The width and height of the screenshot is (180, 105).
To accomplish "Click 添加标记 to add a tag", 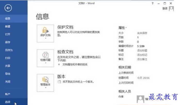I will [142, 55].
